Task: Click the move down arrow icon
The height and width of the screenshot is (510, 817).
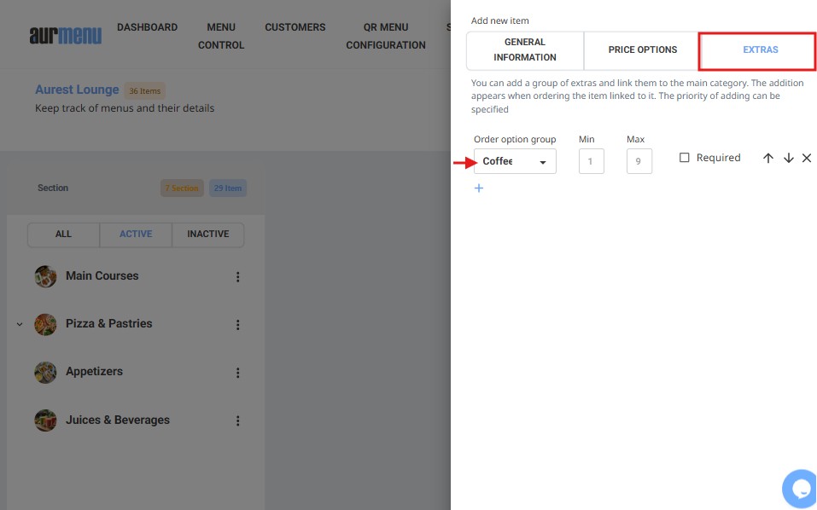Action: pos(788,159)
